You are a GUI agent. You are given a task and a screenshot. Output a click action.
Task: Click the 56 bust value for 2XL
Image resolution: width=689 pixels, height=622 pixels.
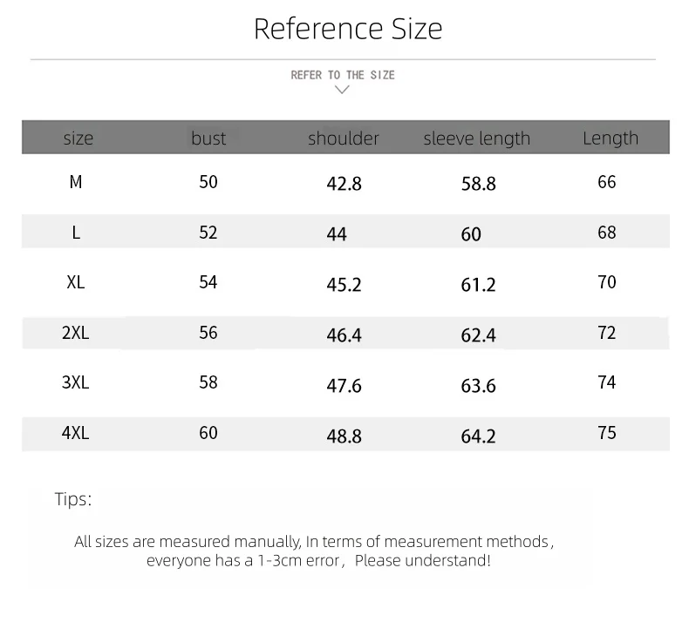208,333
